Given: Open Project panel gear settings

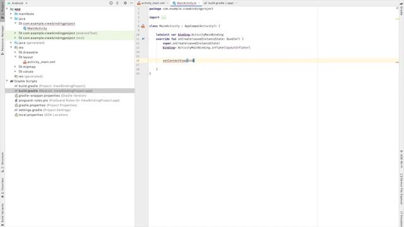Looking at the screenshot, I should click(125, 3).
